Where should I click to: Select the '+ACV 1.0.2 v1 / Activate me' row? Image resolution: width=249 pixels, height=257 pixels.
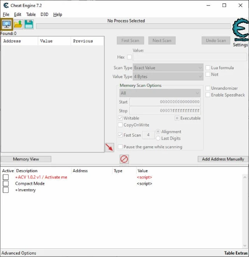41,177
